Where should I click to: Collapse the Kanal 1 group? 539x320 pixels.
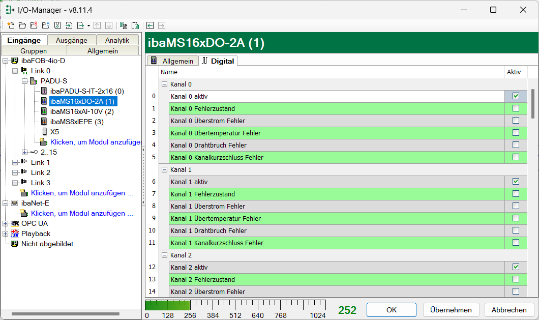click(x=164, y=169)
